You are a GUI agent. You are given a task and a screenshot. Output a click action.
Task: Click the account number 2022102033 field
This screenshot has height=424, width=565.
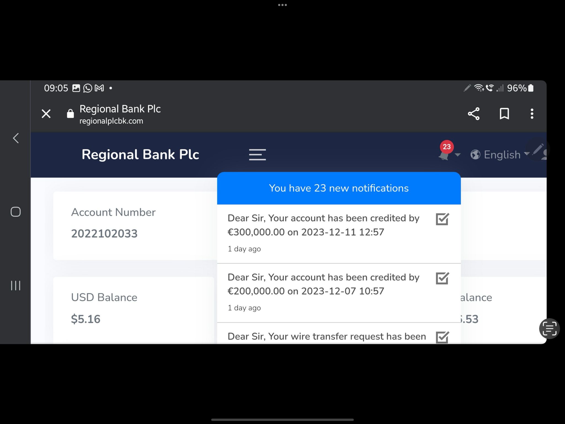pyautogui.click(x=104, y=233)
